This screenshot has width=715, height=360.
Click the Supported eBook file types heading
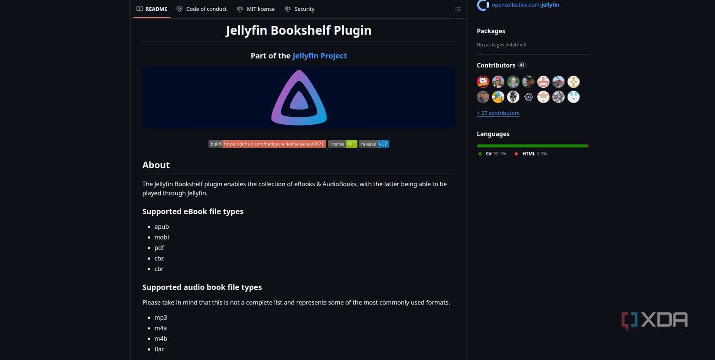(193, 211)
